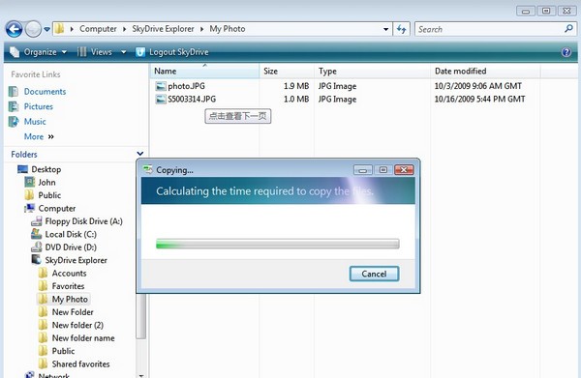Refresh the folder with the refresh icon
This screenshot has width=581, height=378.
tap(401, 29)
